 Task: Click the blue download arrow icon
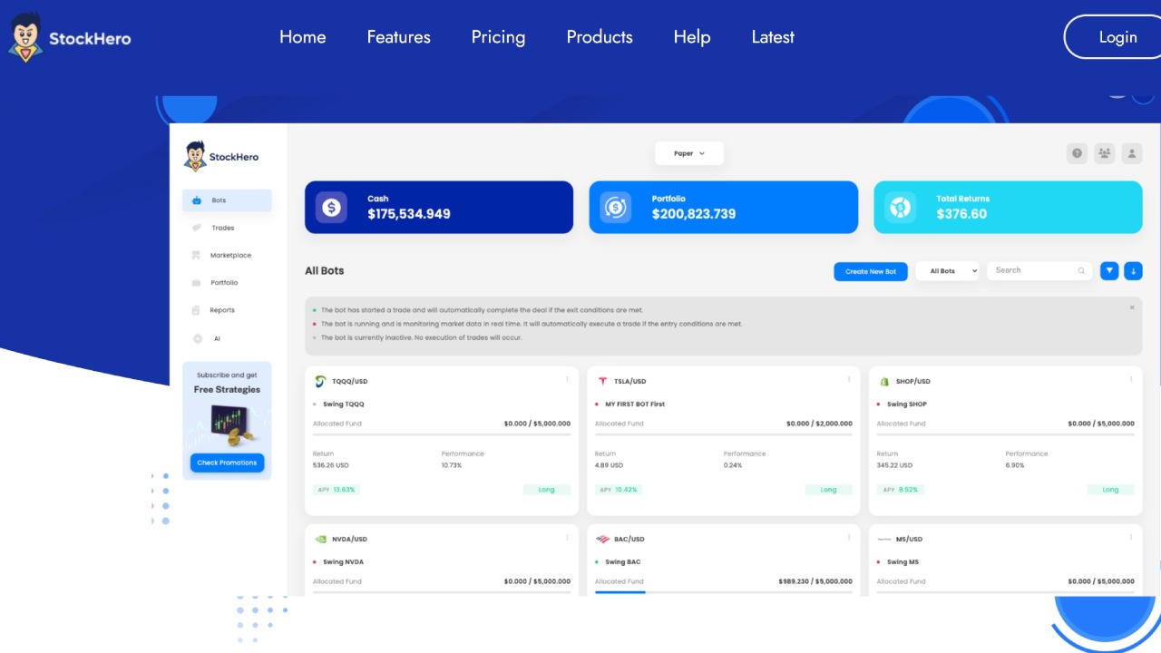pyautogui.click(x=1133, y=271)
